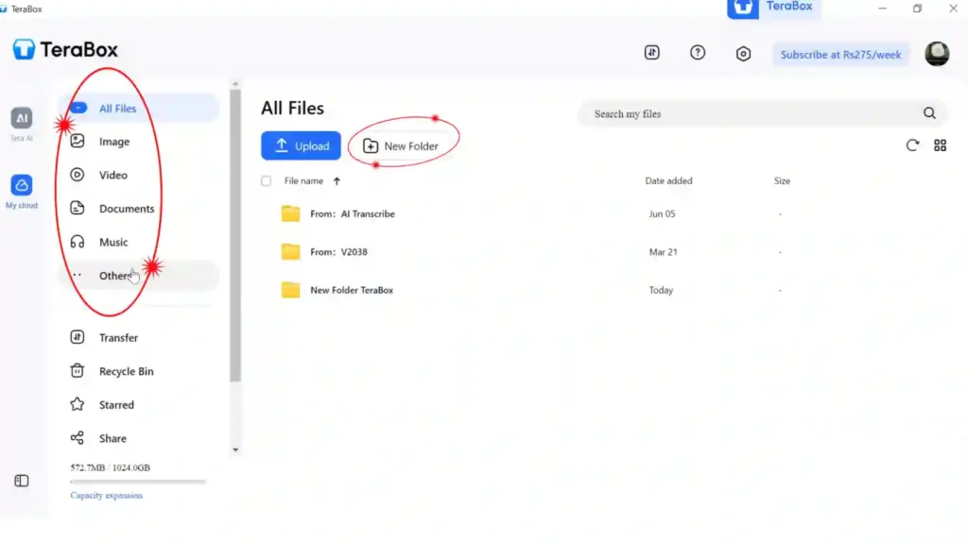Click scroll up arrow on sidebar scrollbar
The image size is (968, 544).
[x=235, y=83]
